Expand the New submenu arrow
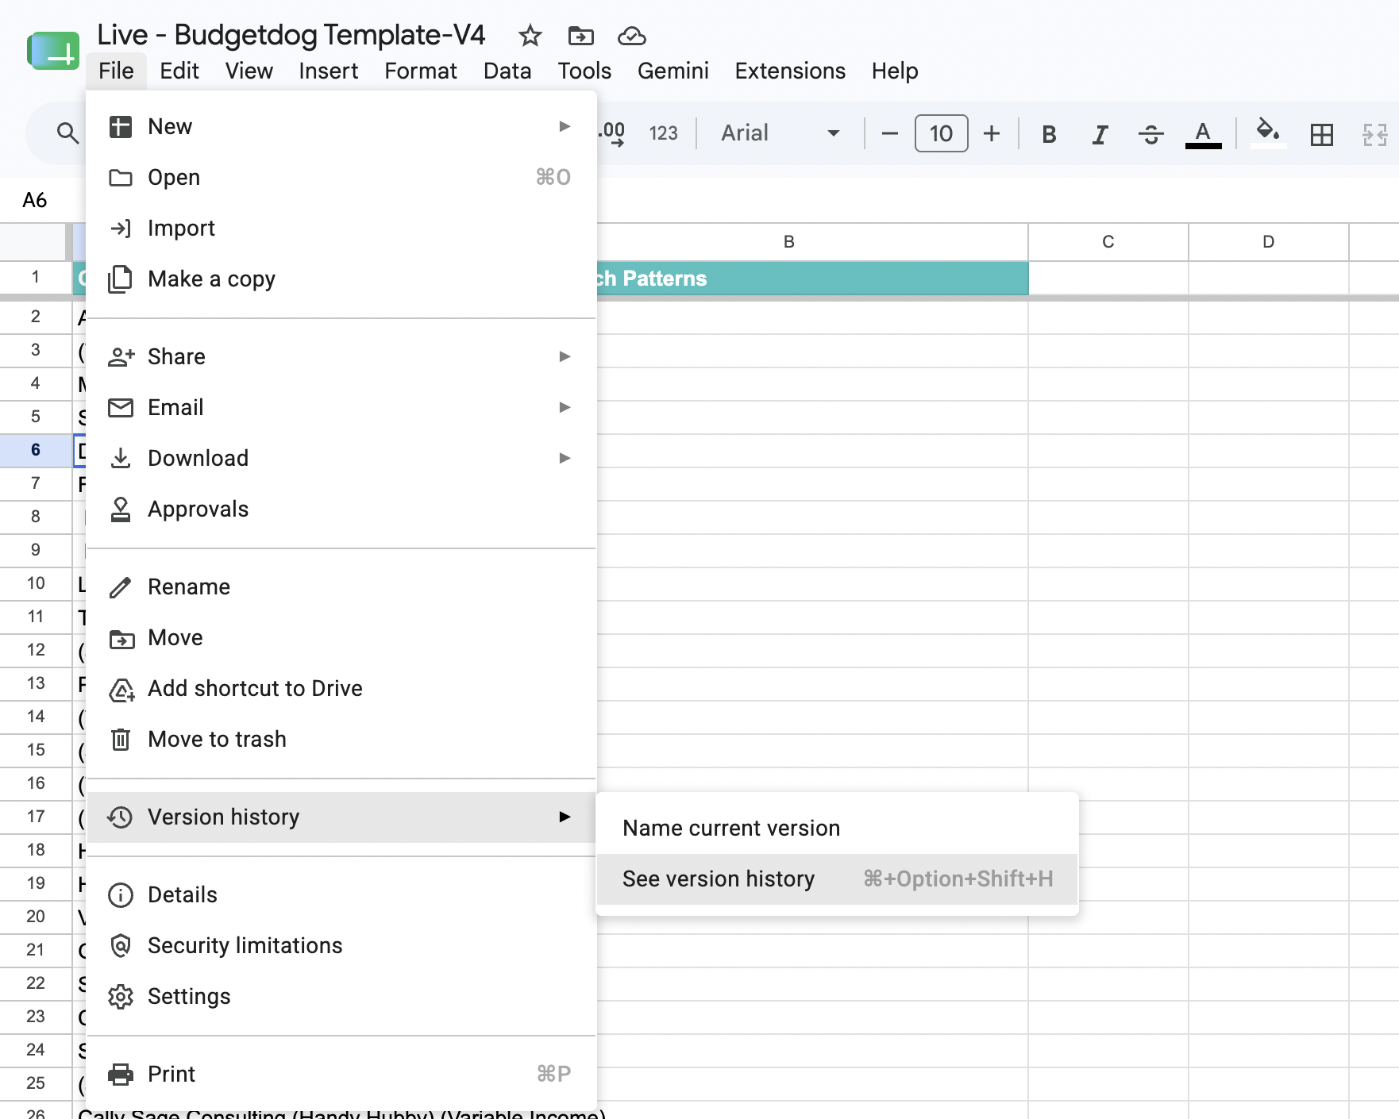Image resolution: width=1399 pixels, height=1119 pixels. 565,126
